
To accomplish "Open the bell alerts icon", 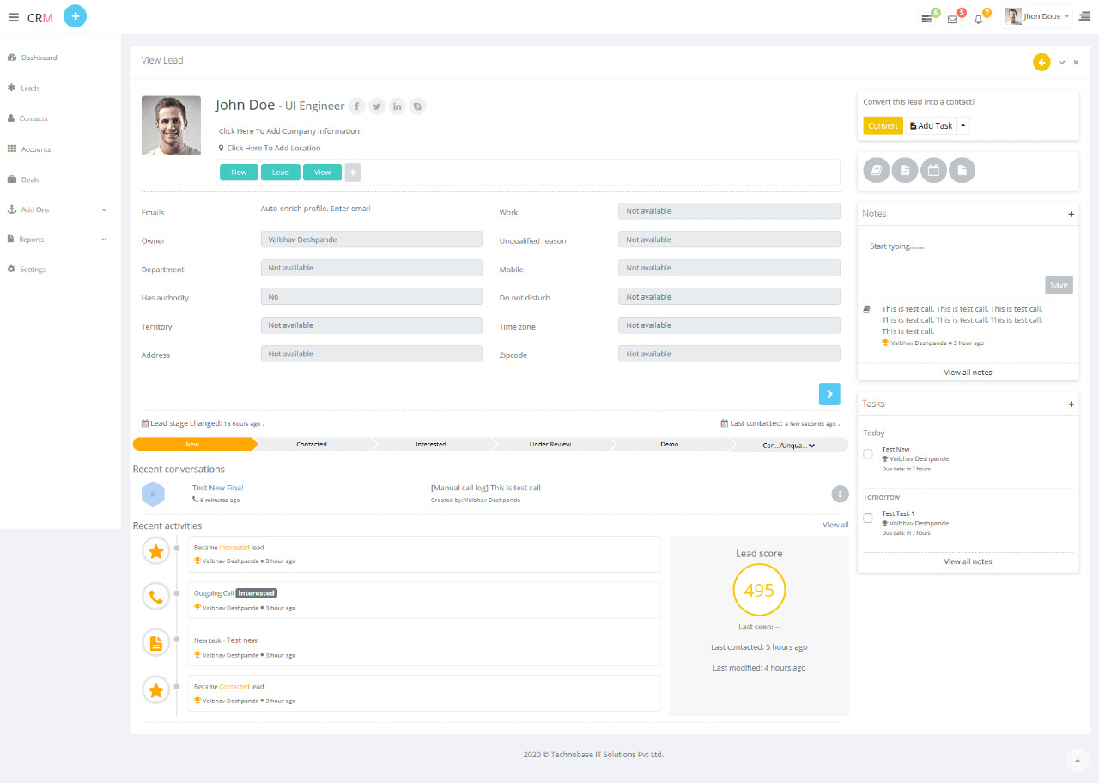I will (978, 19).
